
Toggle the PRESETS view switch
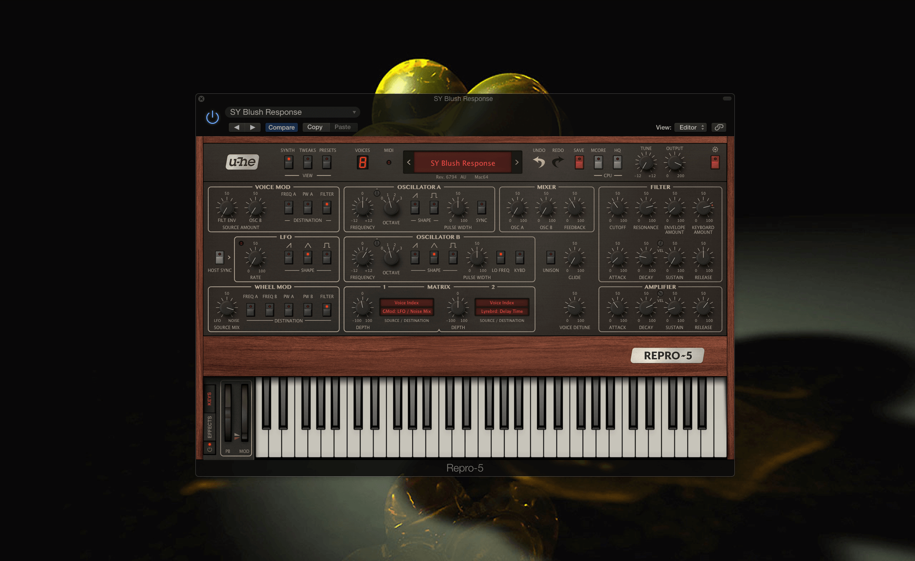click(326, 162)
